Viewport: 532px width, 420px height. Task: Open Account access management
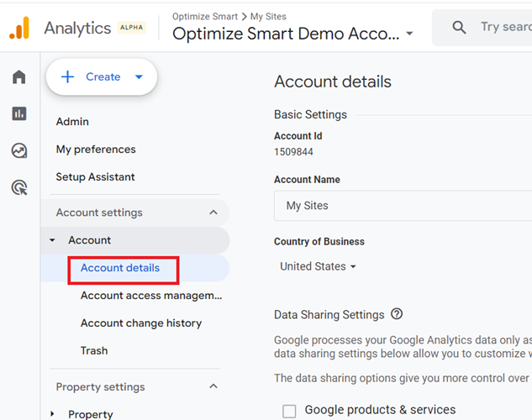(x=151, y=296)
